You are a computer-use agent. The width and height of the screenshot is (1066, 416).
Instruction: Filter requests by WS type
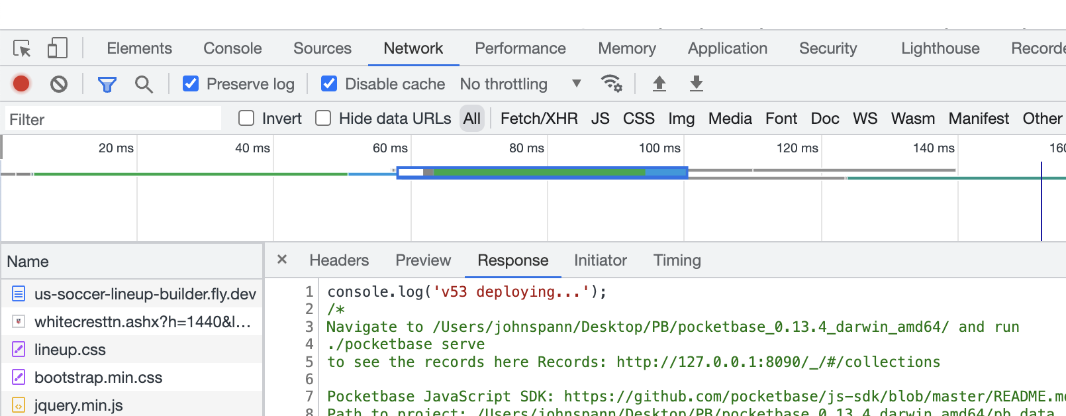click(x=865, y=119)
